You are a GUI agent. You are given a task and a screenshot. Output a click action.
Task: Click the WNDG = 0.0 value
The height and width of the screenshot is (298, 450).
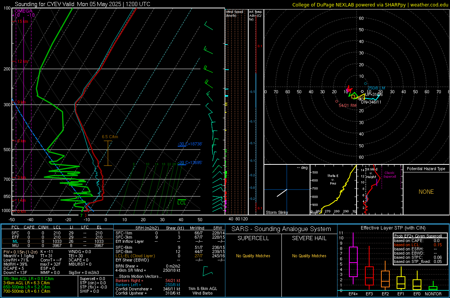80,252
